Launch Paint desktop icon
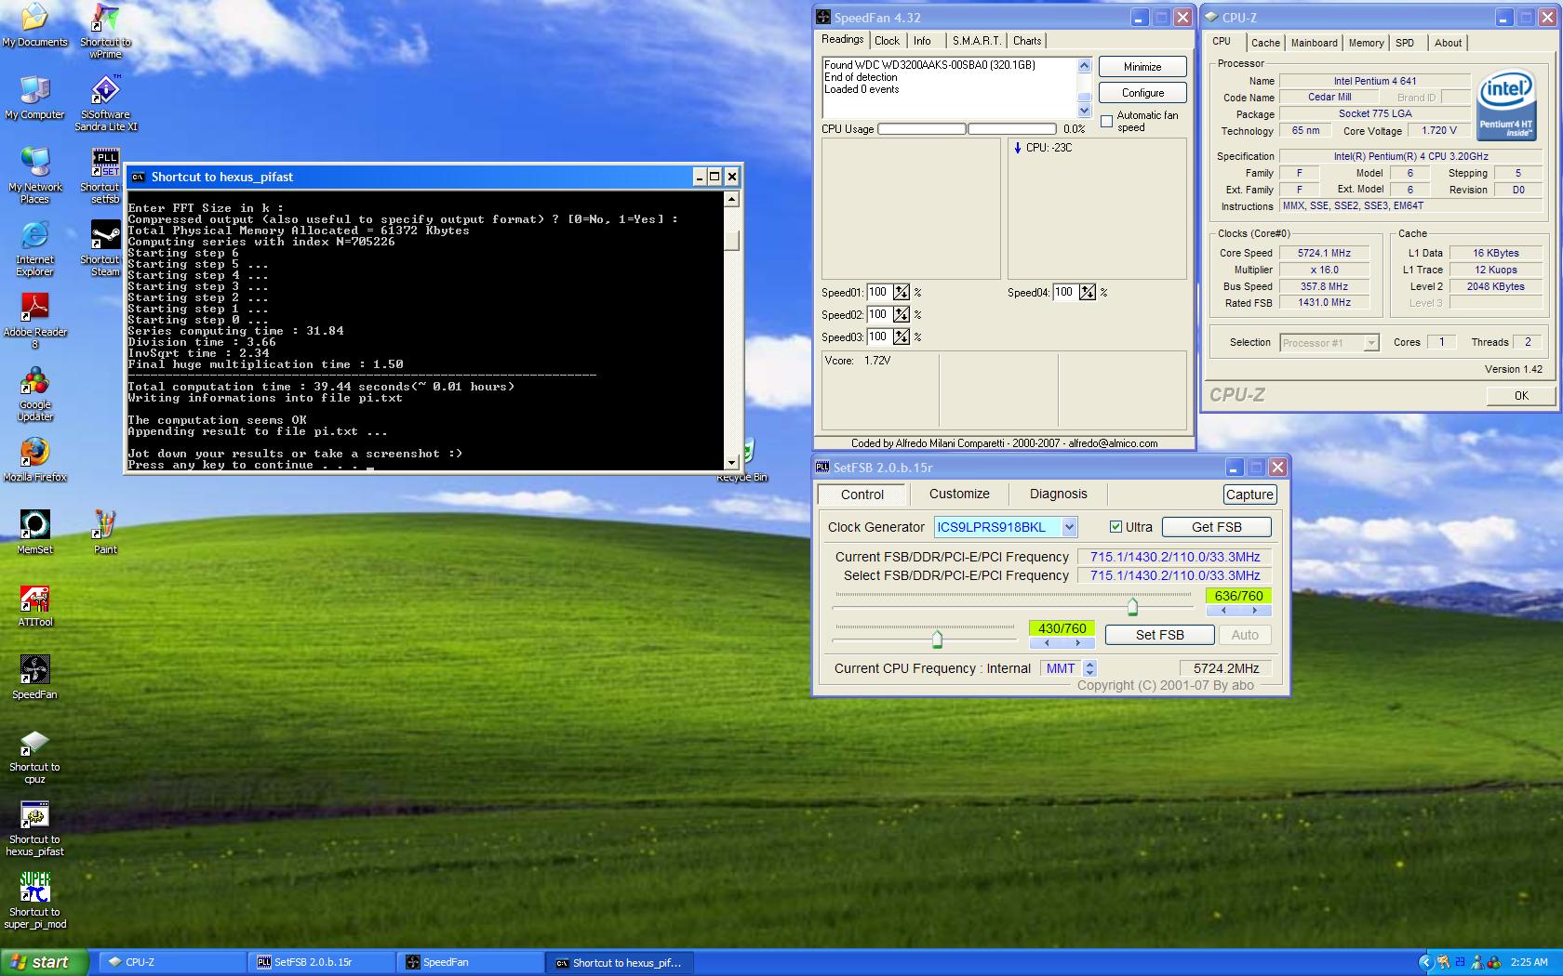This screenshot has width=1563, height=976. pos(105,533)
